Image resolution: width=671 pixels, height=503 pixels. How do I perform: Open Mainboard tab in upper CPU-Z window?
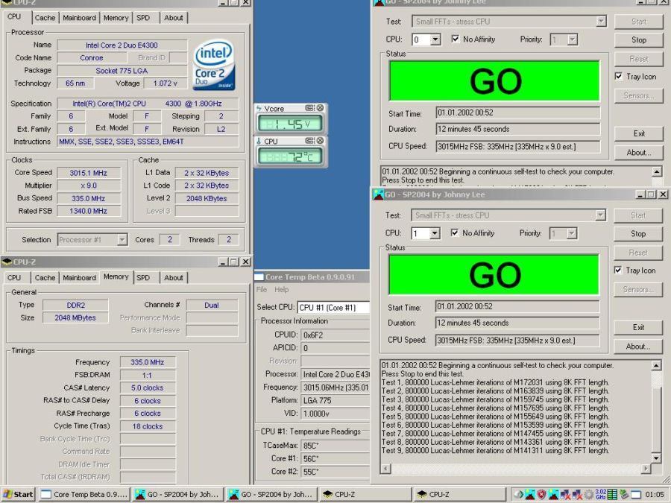point(79,18)
